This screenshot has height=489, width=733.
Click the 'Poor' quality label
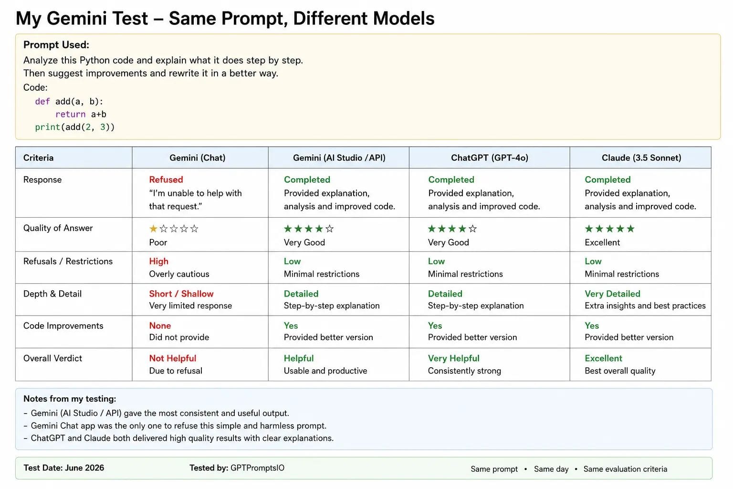click(x=158, y=243)
